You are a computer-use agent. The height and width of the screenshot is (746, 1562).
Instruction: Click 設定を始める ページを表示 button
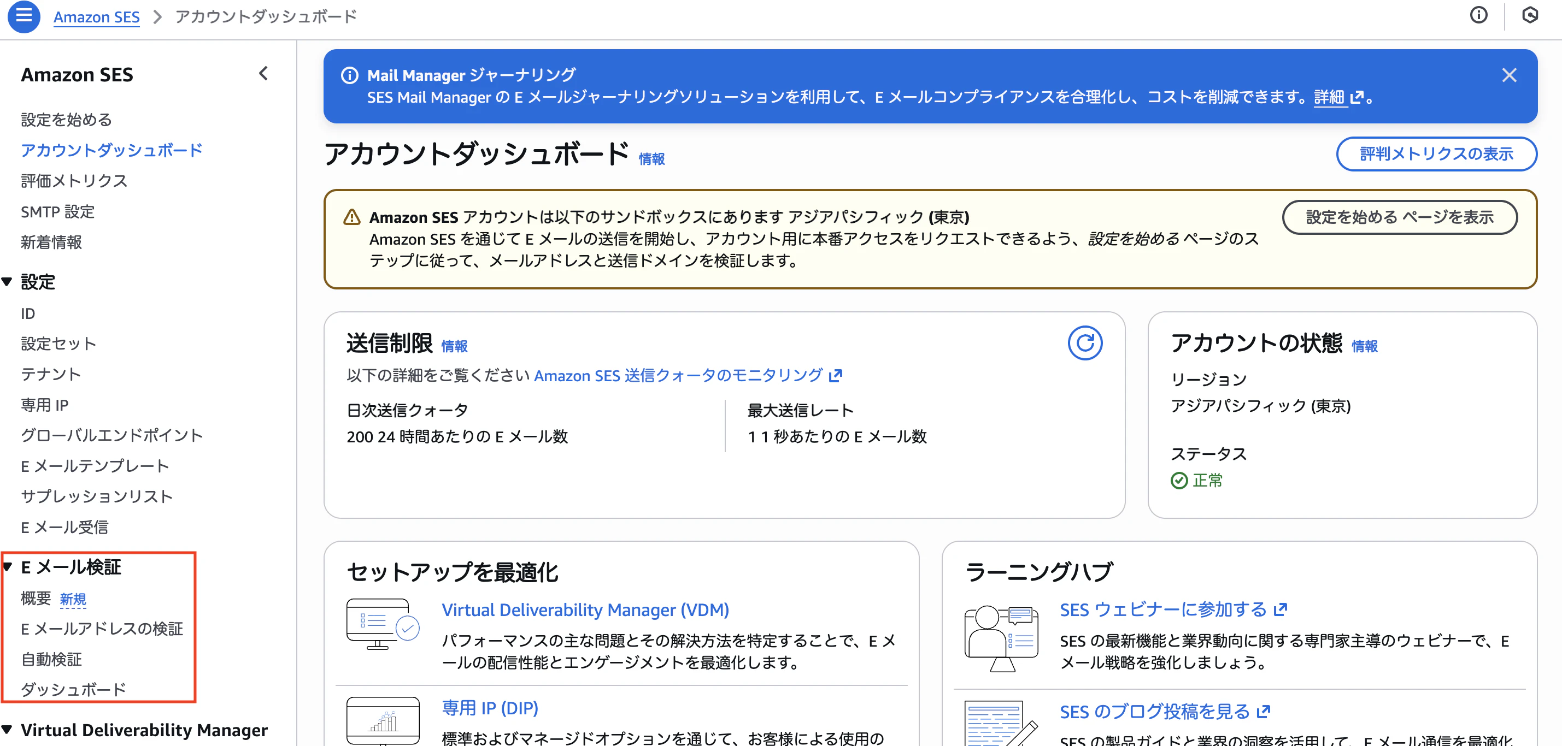coord(1400,217)
